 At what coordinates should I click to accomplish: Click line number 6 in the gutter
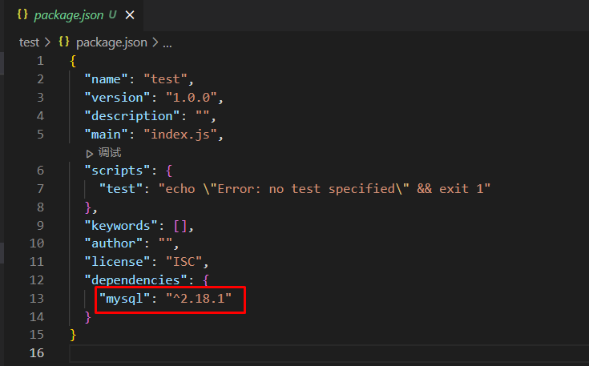click(x=40, y=171)
